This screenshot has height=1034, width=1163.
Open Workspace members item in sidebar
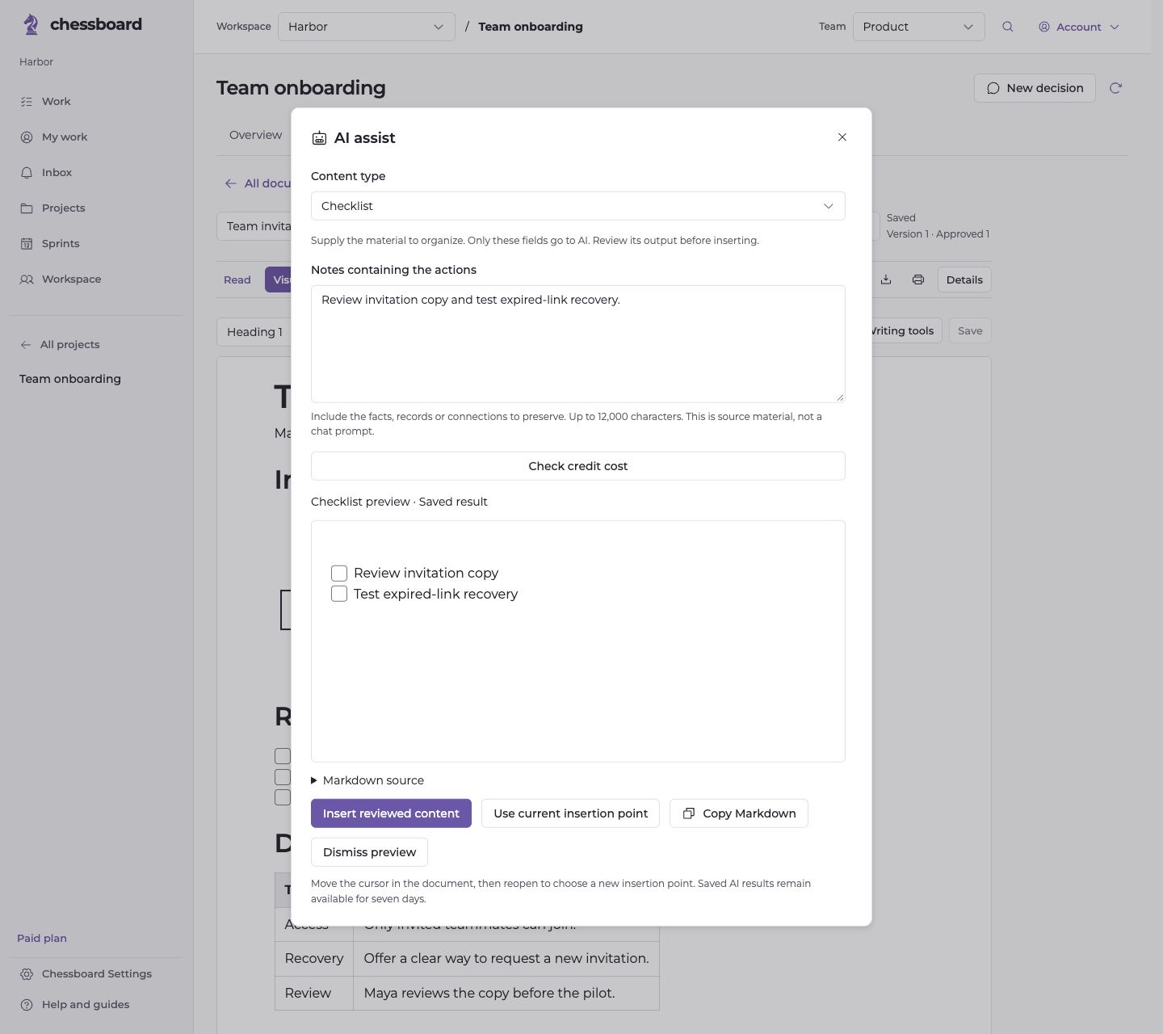pos(61,279)
